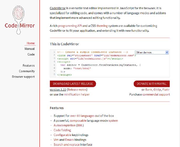Open the minification helper link
Image resolution: width=180 pixels, height=147 pixels.
pyautogui.click(x=77, y=94)
